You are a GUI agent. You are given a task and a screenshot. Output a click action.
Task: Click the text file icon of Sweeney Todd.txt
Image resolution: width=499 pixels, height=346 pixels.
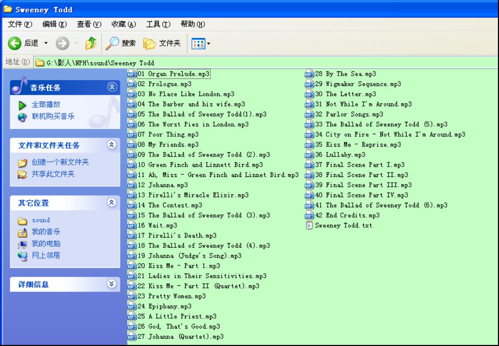pyautogui.click(x=309, y=226)
